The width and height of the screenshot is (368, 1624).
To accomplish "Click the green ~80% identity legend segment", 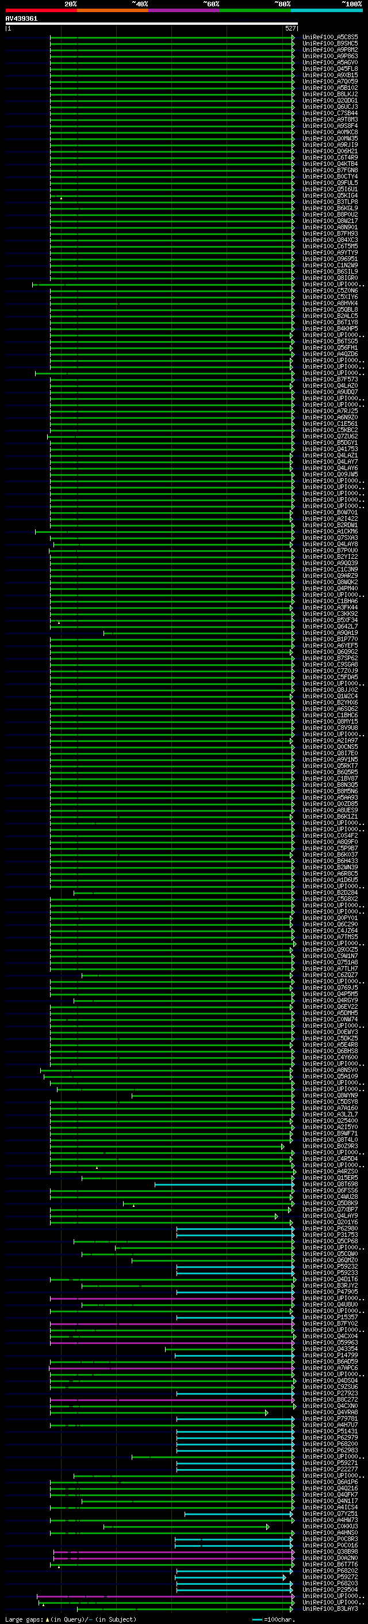I will 255,10.
